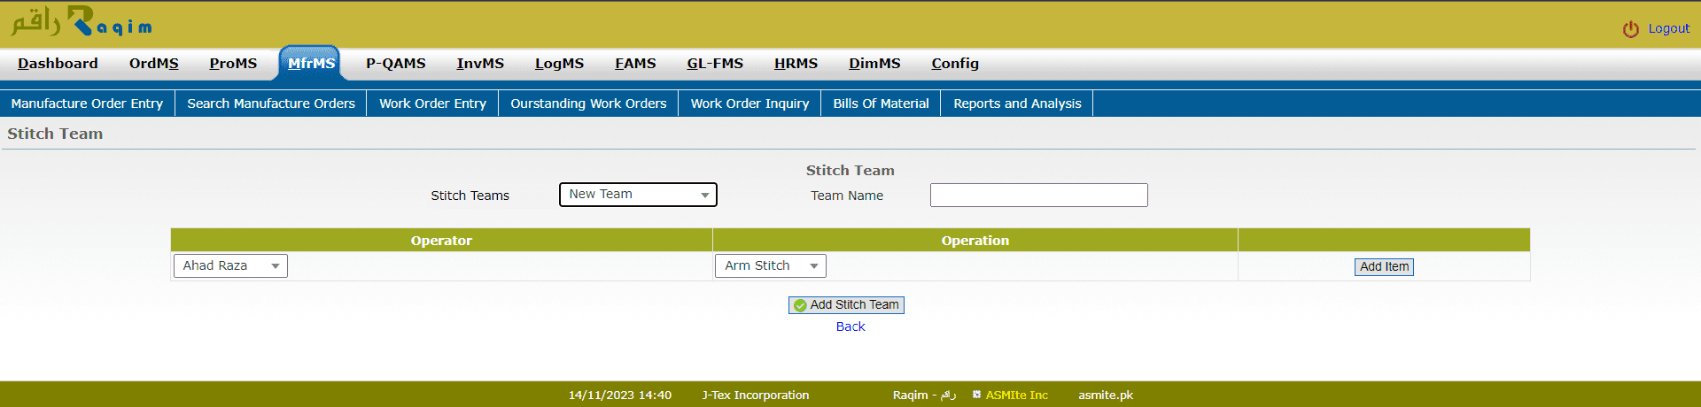Click the Logout power icon
The height and width of the screenshot is (407, 1701).
pos(1630,29)
